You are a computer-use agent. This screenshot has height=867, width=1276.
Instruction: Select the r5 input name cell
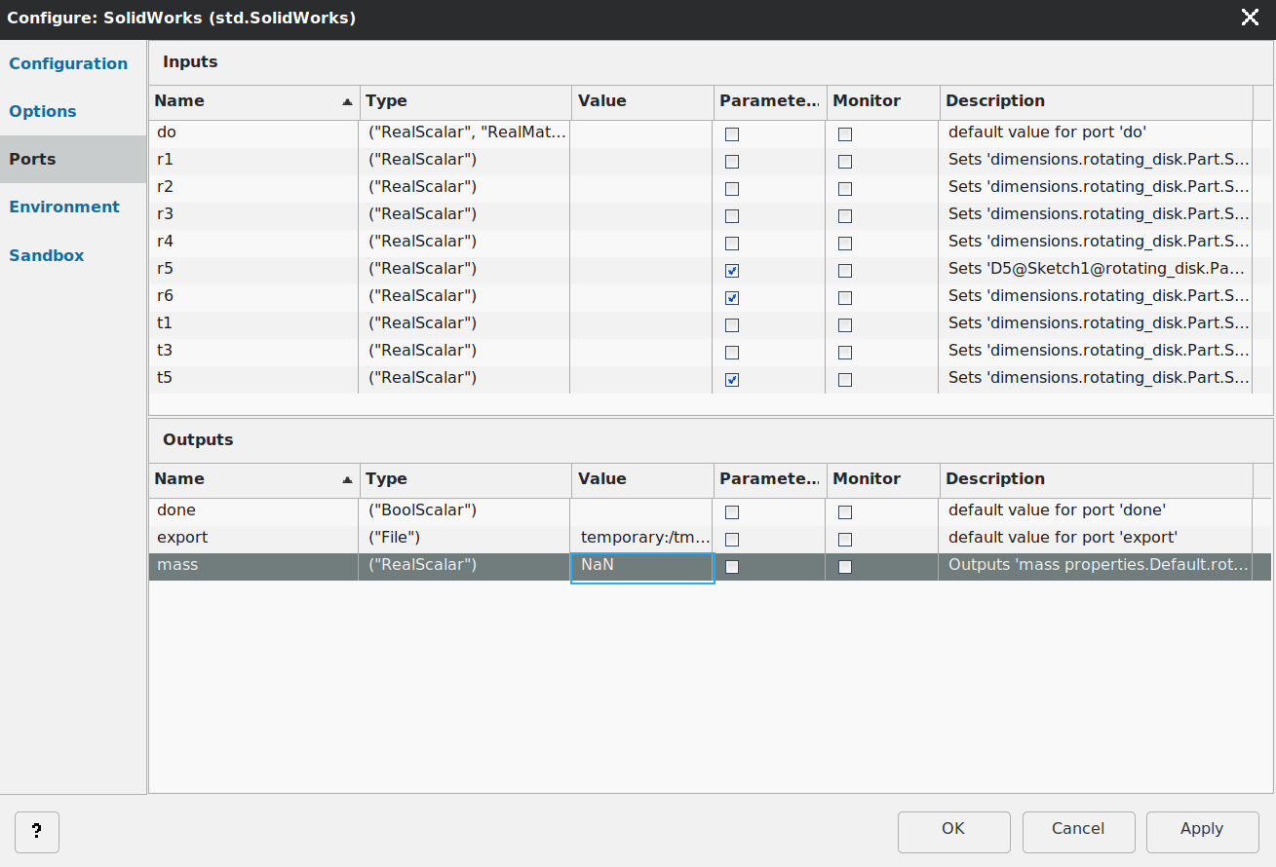253,269
